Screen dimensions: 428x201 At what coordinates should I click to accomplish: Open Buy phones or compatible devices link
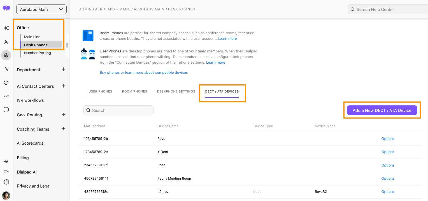[x=144, y=72]
